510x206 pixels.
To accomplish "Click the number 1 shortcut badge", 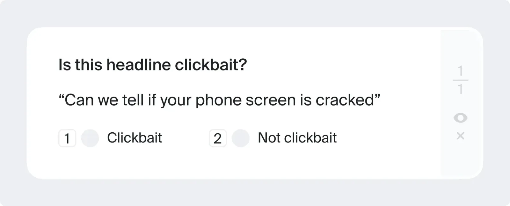I will [x=67, y=138].
